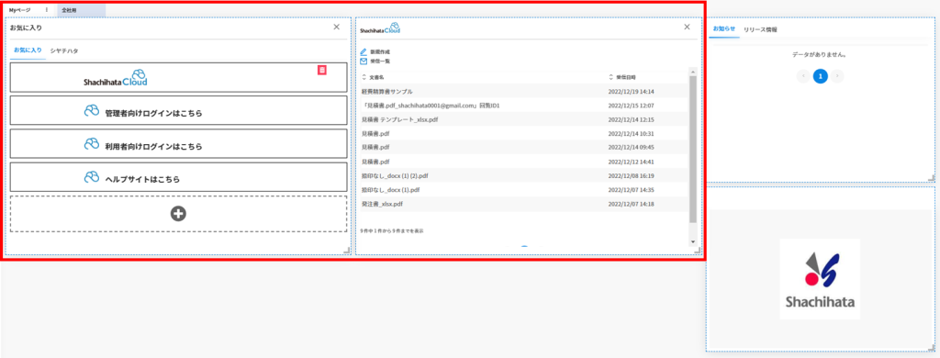Open 捺印なし_docx (1).pdf
The width and height of the screenshot is (940, 358).
point(391,190)
